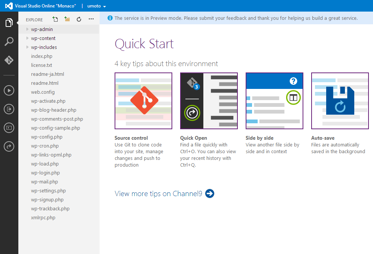Open the umoto site dropdown

[97, 6]
